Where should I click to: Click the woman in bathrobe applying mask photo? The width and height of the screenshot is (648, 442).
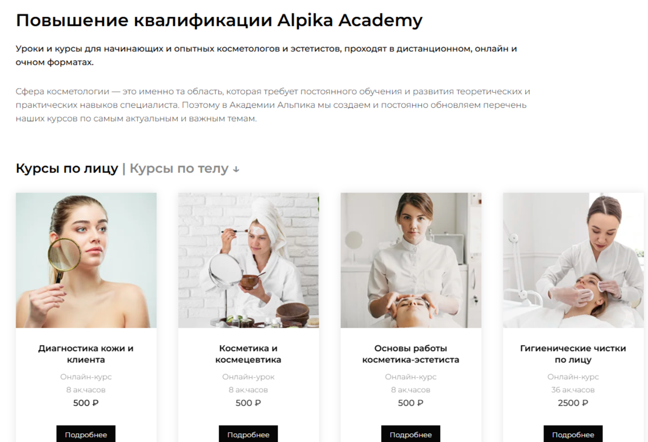pos(248,260)
